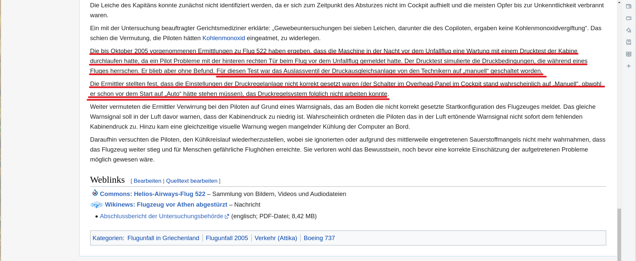This screenshot has width=636, height=261.
Task: Open Wikinews: Flugzeug vor Athen abgestürzt
Action: [166, 205]
